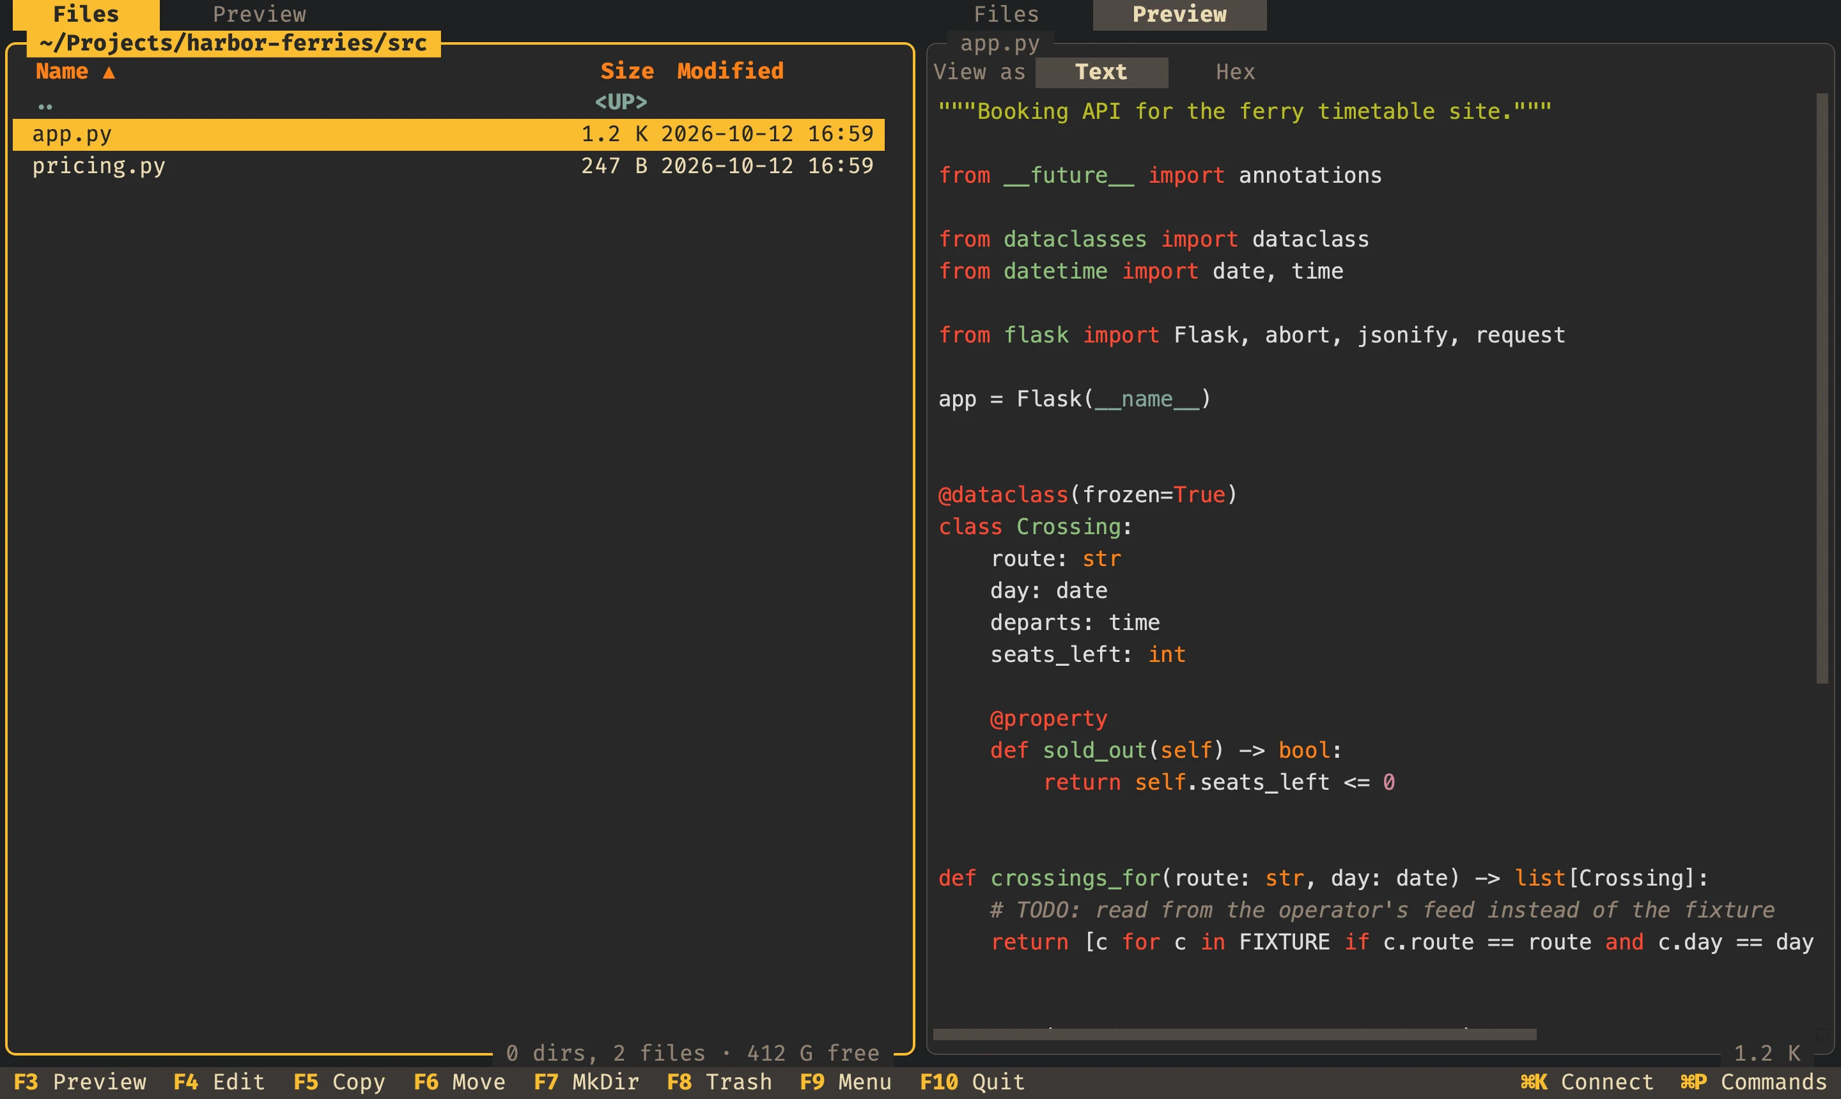Click the '<UP>' marker in the Size column

tap(621, 102)
